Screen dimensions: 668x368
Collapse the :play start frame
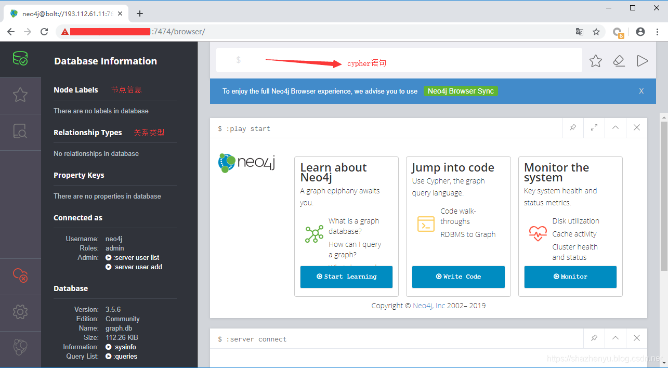pos(615,127)
